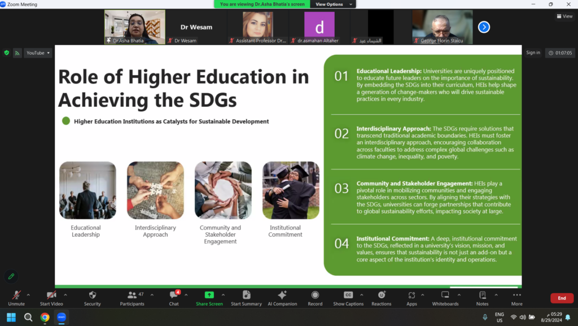Open the YouTube live stream dropdown
Viewport: 578px width, 326px height.
(38, 53)
